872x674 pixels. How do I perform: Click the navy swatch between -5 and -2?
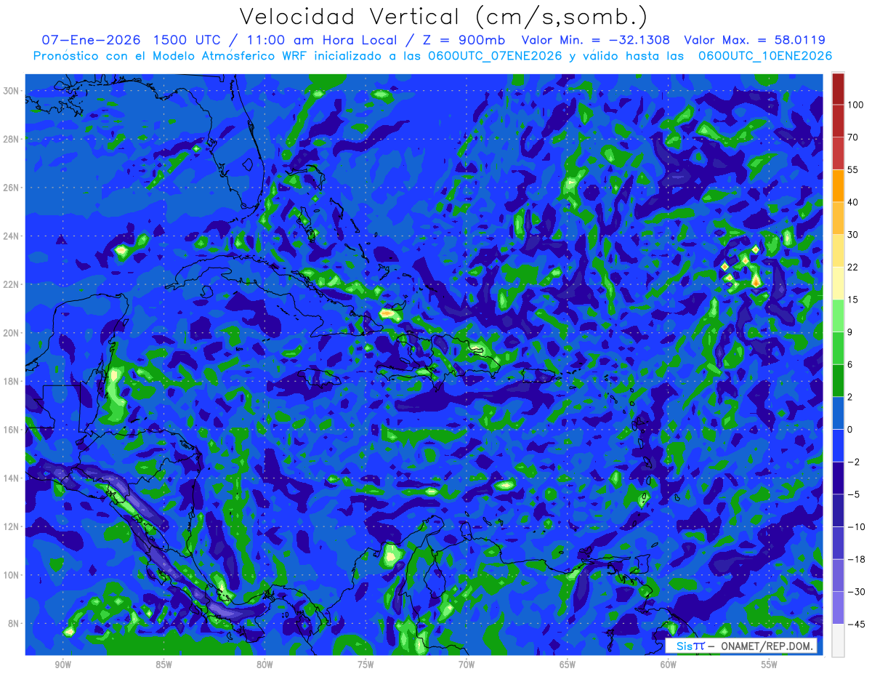(x=838, y=477)
